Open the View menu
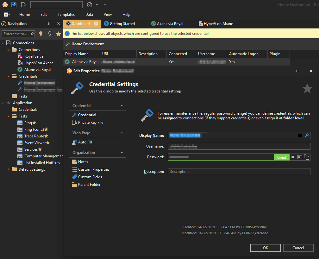 pos(108,15)
